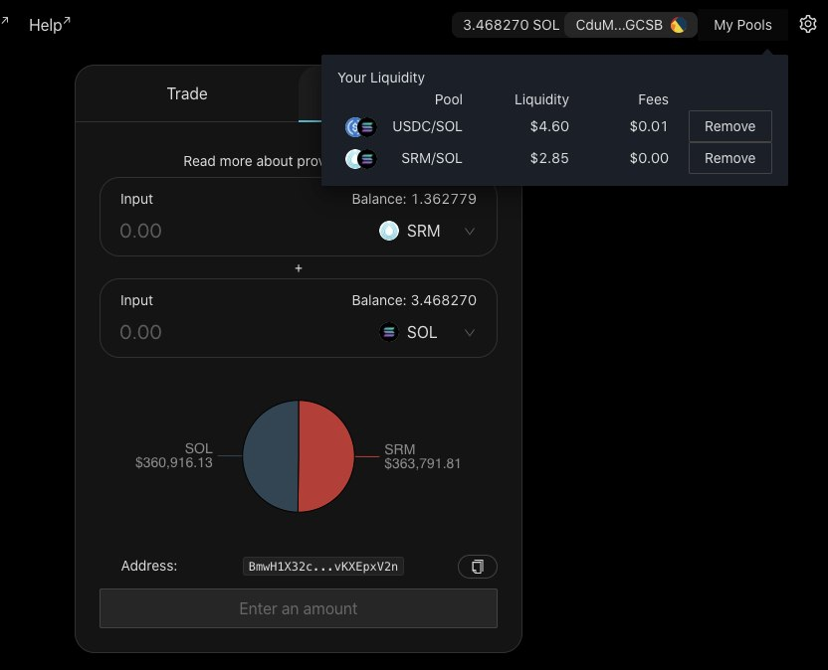The height and width of the screenshot is (670, 828).
Task: Click the SRM Balance: 1.362779 text
Action: (414, 199)
